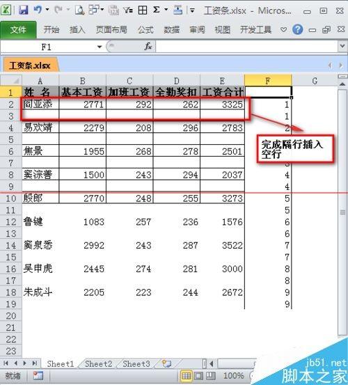Open the 文件 File tab

pyautogui.click(x=18, y=30)
